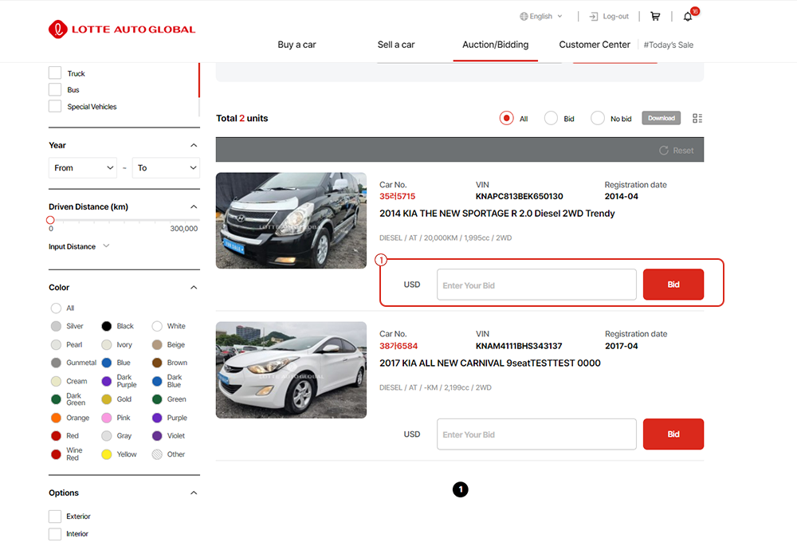797x542 pixels.
Task: Click the bid field for car 35러5715
Action: (x=536, y=285)
